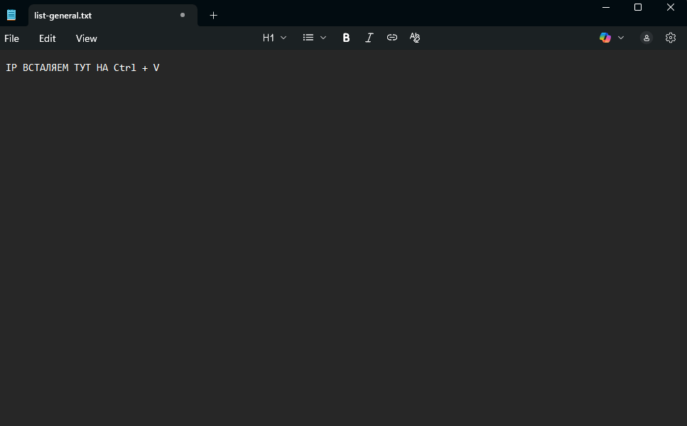
Task: Toggle italic formatting
Action: coord(369,38)
